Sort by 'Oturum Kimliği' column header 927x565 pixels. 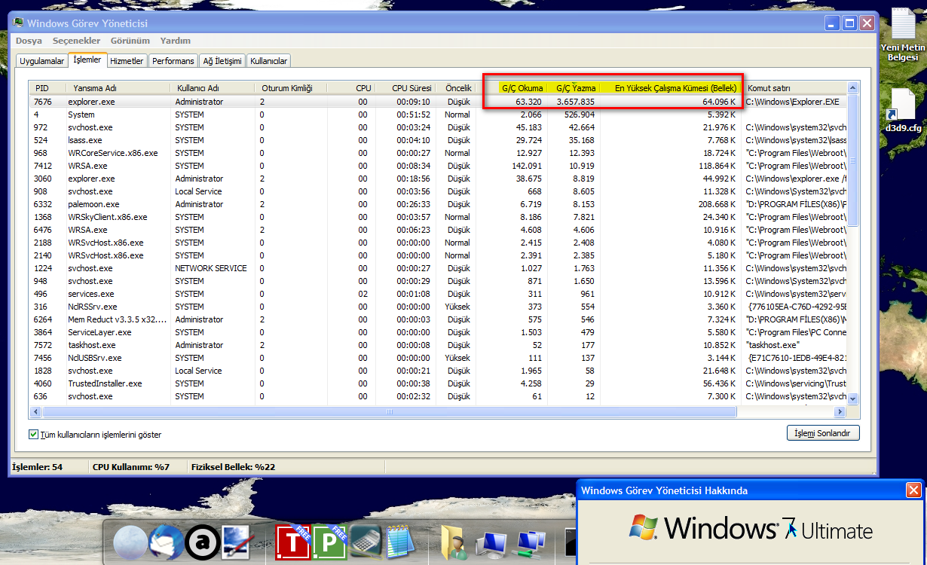tap(291, 88)
